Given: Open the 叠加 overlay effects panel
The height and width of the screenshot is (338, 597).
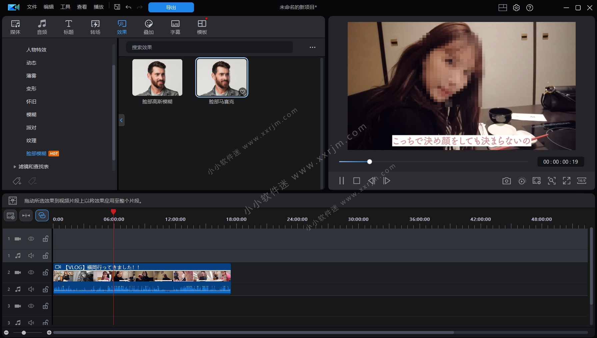Looking at the screenshot, I should [x=148, y=27].
